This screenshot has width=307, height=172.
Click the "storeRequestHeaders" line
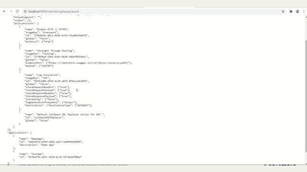(x=47, y=87)
